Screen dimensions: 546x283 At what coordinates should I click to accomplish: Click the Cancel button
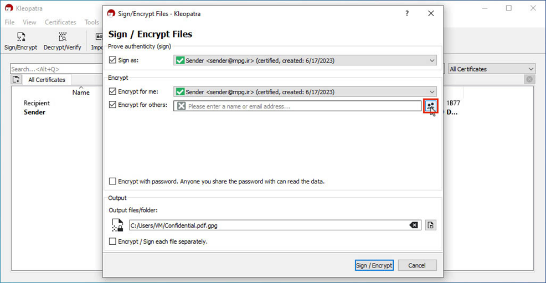[x=417, y=265]
